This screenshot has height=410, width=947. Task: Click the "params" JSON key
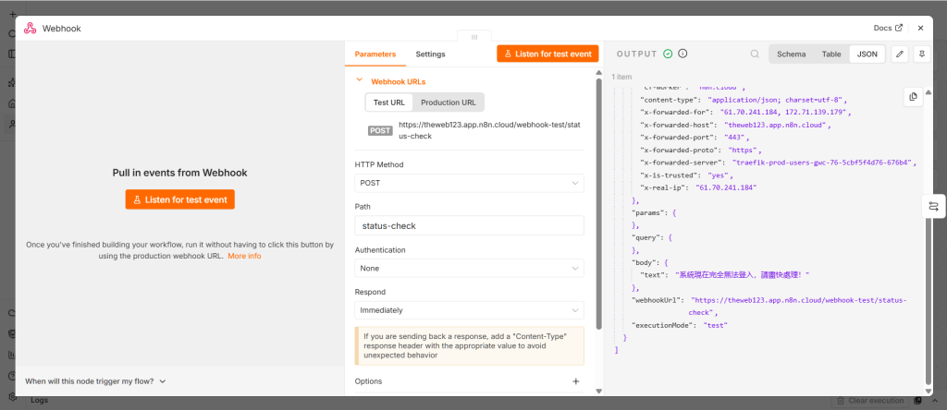(649, 212)
